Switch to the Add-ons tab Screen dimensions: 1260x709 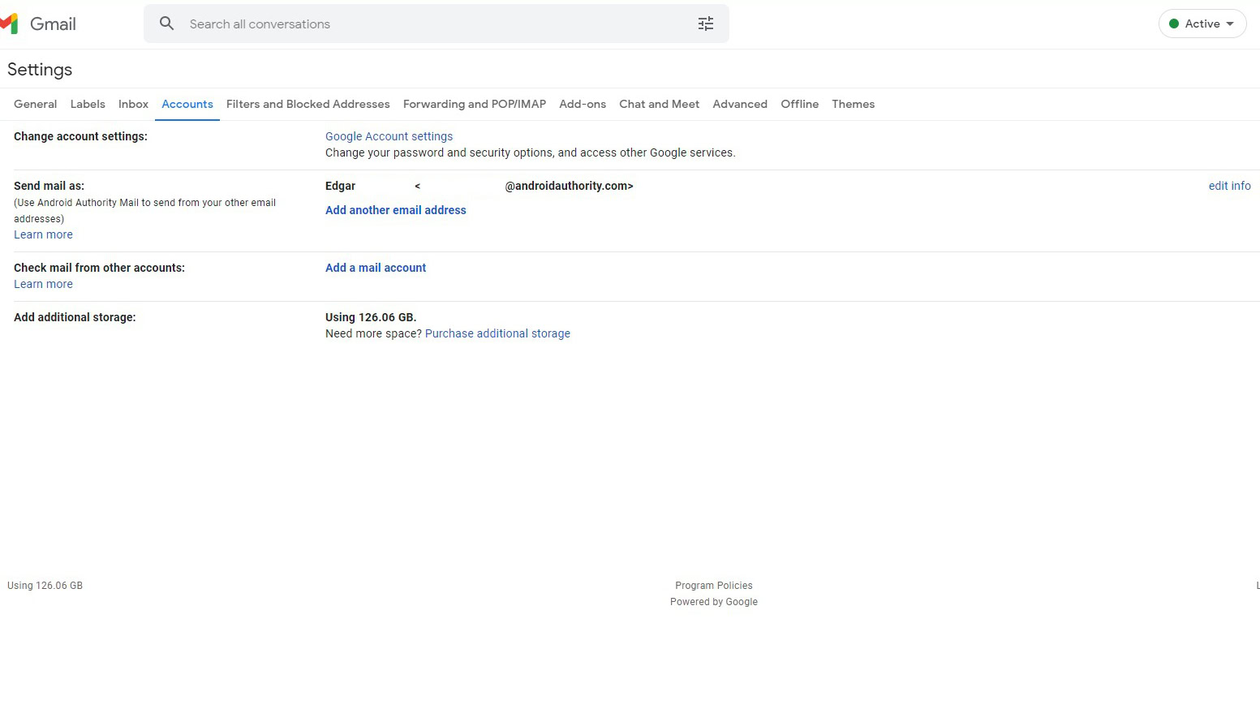[x=583, y=104]
